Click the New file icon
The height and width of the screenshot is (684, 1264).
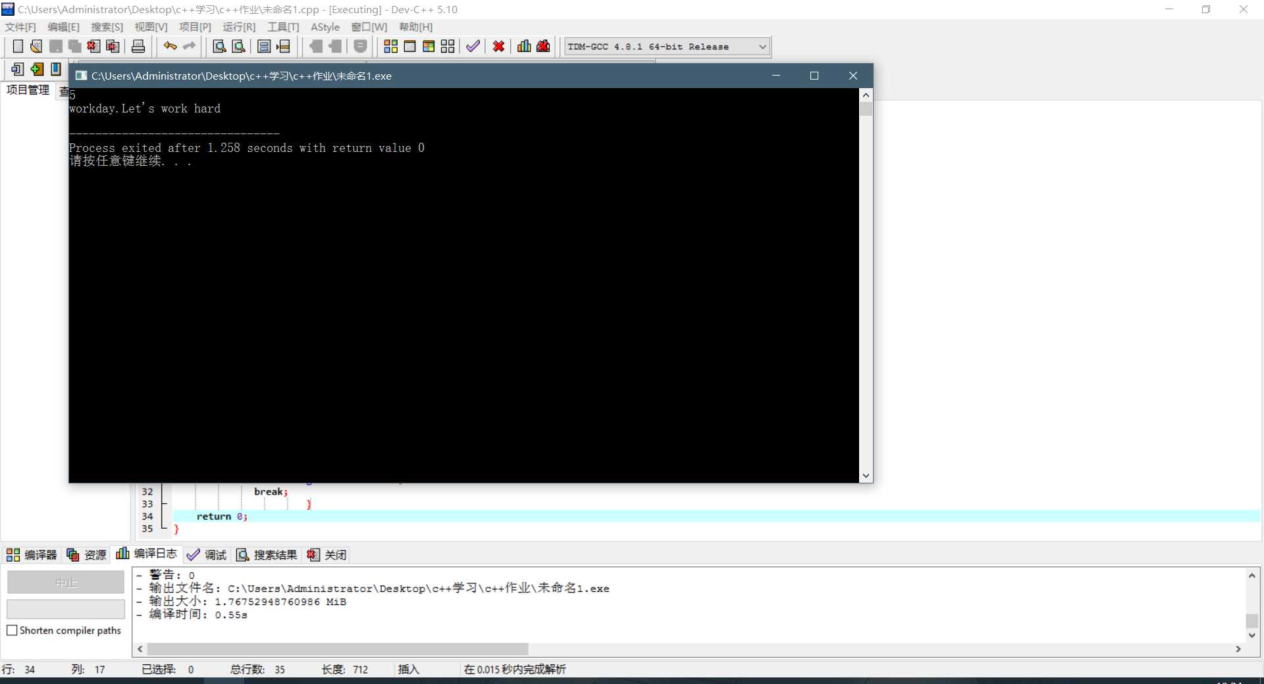[x=18, y=46]
